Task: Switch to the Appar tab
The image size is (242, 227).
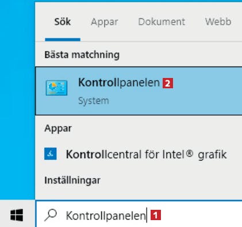Action: click(105, 22)
